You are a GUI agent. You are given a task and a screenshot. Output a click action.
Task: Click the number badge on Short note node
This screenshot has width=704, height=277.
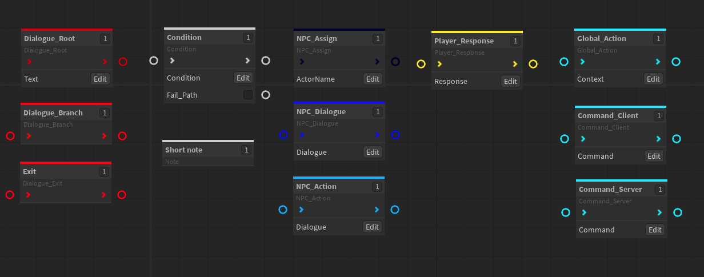(x=246, y=150)
